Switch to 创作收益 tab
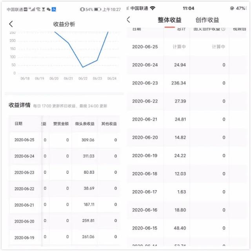The height and width of the screenshot is (251, 251). pos(207,20)
